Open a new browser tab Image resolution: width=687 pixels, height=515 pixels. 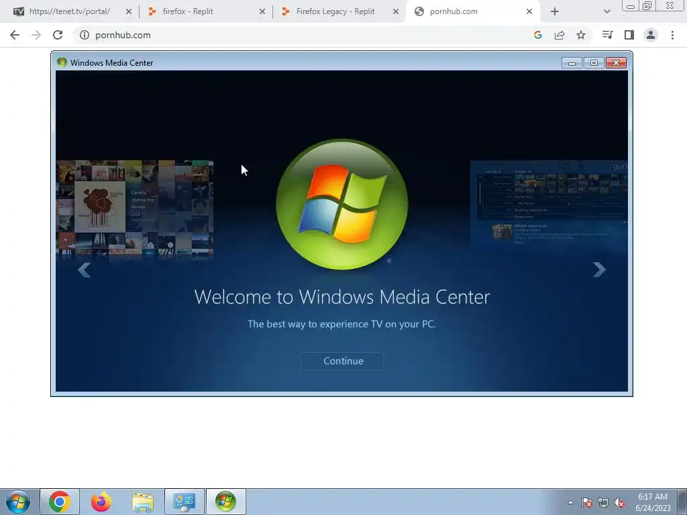click(555, 12)
